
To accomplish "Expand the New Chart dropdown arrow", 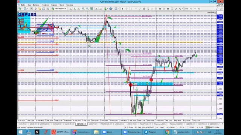I will pyautogui.click(x=22, y=9).
